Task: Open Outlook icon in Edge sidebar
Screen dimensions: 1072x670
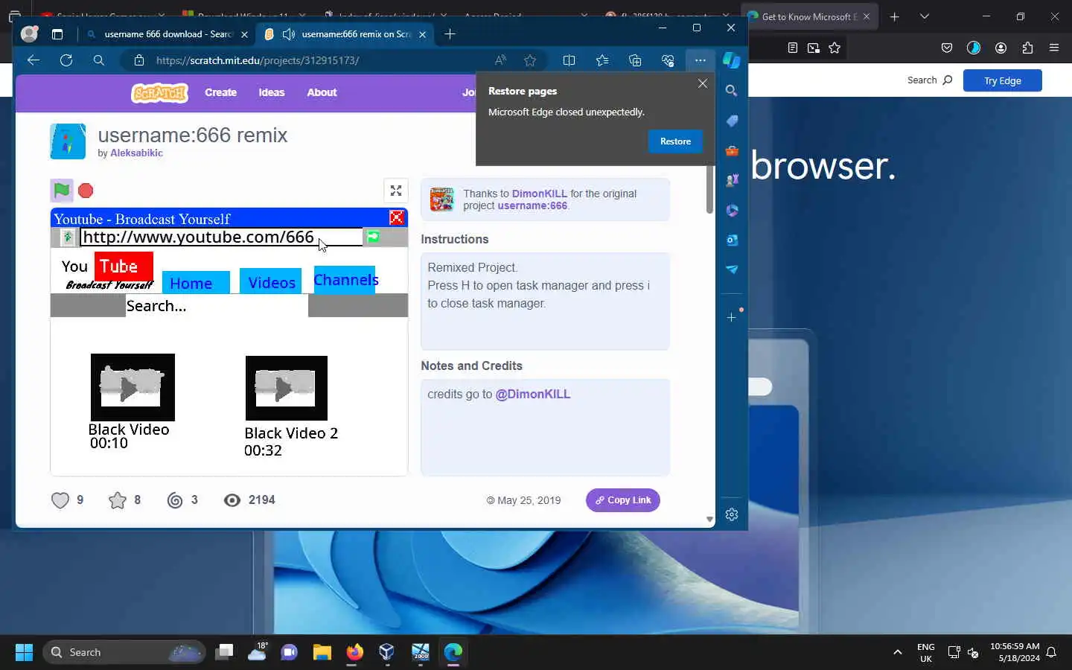Action: coord(732,240)
